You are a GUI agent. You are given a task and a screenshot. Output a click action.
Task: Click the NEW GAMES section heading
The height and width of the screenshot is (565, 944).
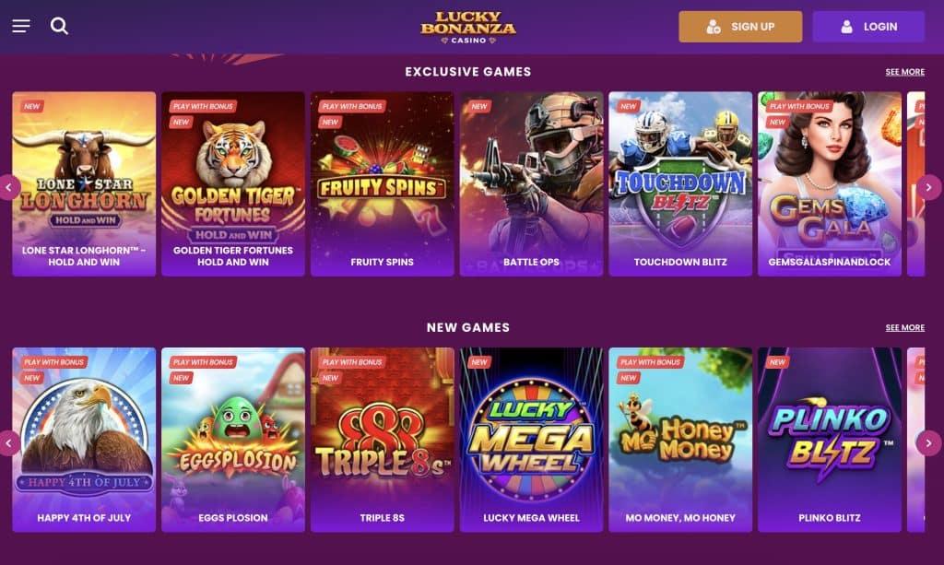(x=468, y=327)
